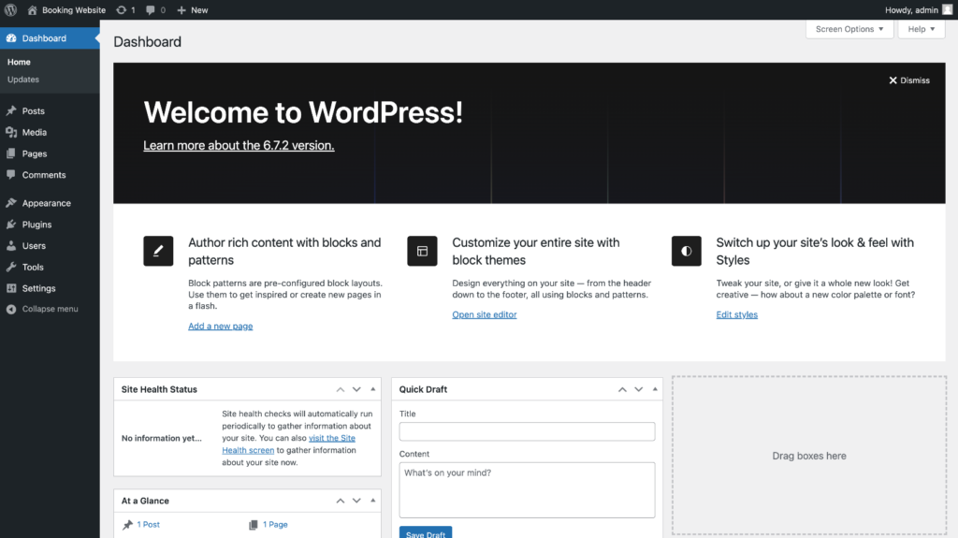Click the No information yet text
This screenshot has height=538, width=958.
[x=161, y=438]
